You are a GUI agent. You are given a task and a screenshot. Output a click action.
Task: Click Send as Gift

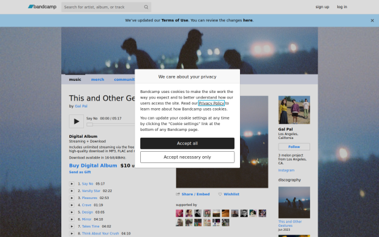[x=80, y=172]
